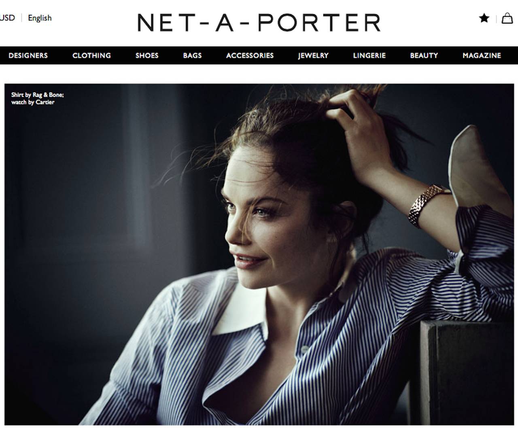Click the watch by Cartier credit
The image size is (518, 428).
[x=33, y=102]
